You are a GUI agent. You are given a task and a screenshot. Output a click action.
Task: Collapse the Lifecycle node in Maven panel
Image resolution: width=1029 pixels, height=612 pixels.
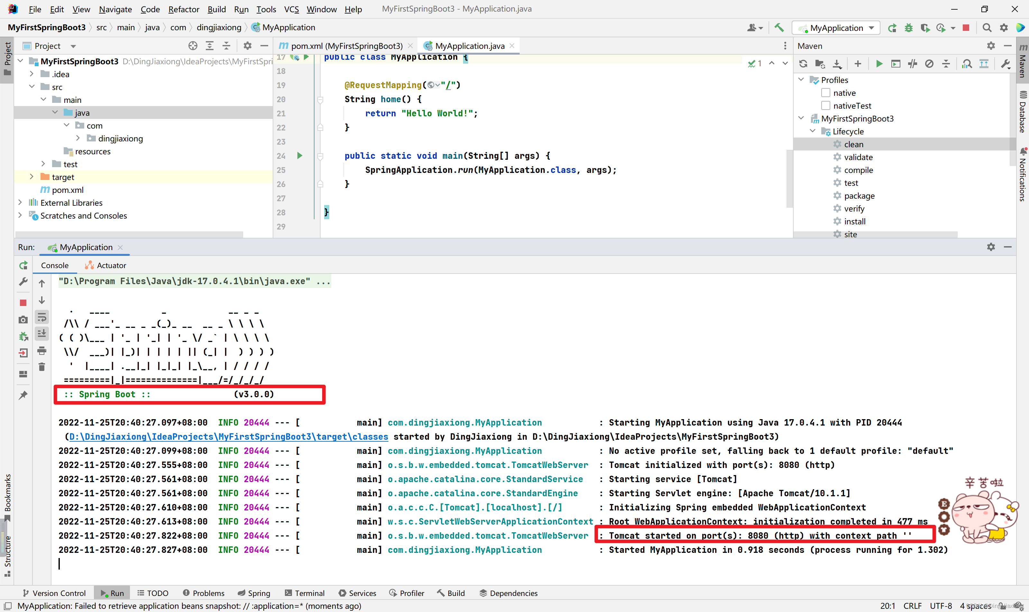[812, 131]
